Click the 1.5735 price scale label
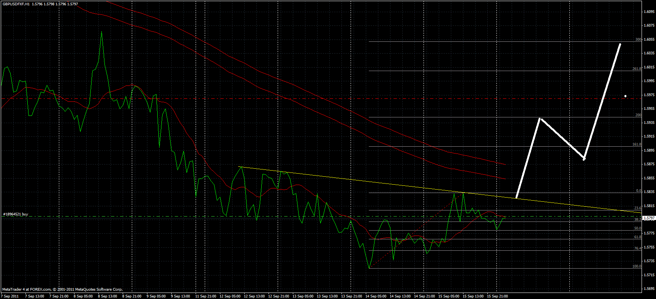 coord(649,261)
